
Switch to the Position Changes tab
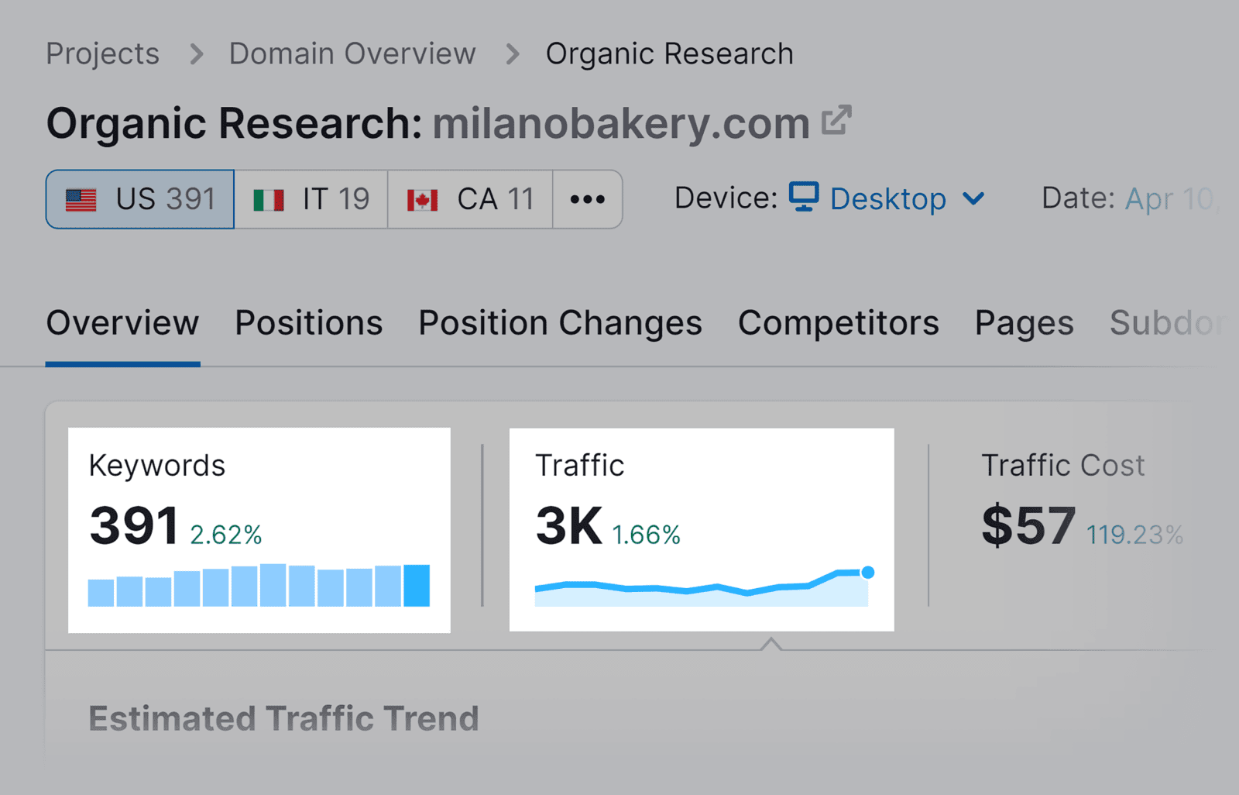559,323
